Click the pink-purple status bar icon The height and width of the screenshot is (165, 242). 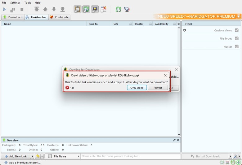coord(227,162)
